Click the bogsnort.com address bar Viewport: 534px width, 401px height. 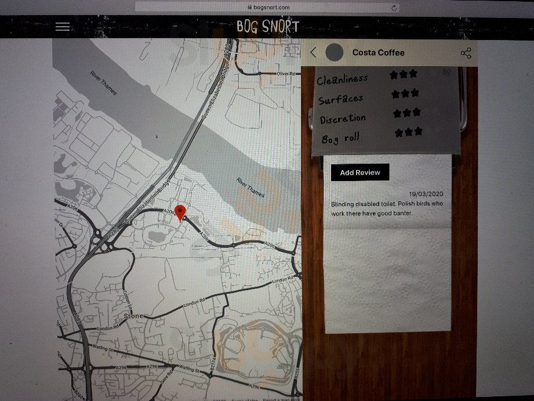tap(267, 7)
